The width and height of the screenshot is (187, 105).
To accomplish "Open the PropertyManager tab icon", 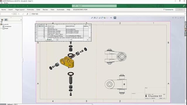I will [x=6, y=20].
